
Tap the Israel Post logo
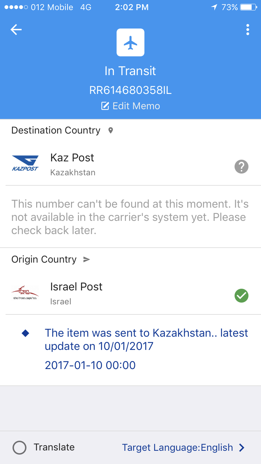(x=25, y=293)
